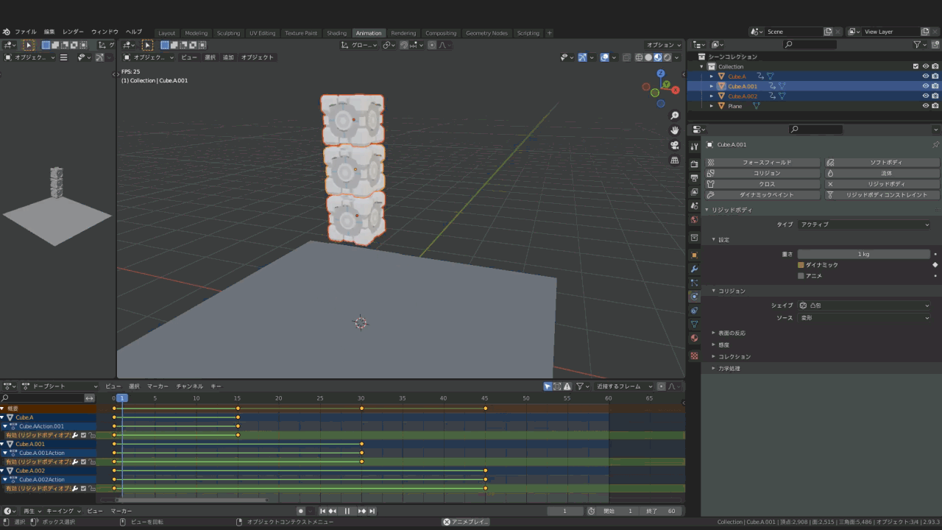The image size is (942, 530).
Task: Click the リジッドボディコンストレイント button
Action: click(x=882, y=195)
